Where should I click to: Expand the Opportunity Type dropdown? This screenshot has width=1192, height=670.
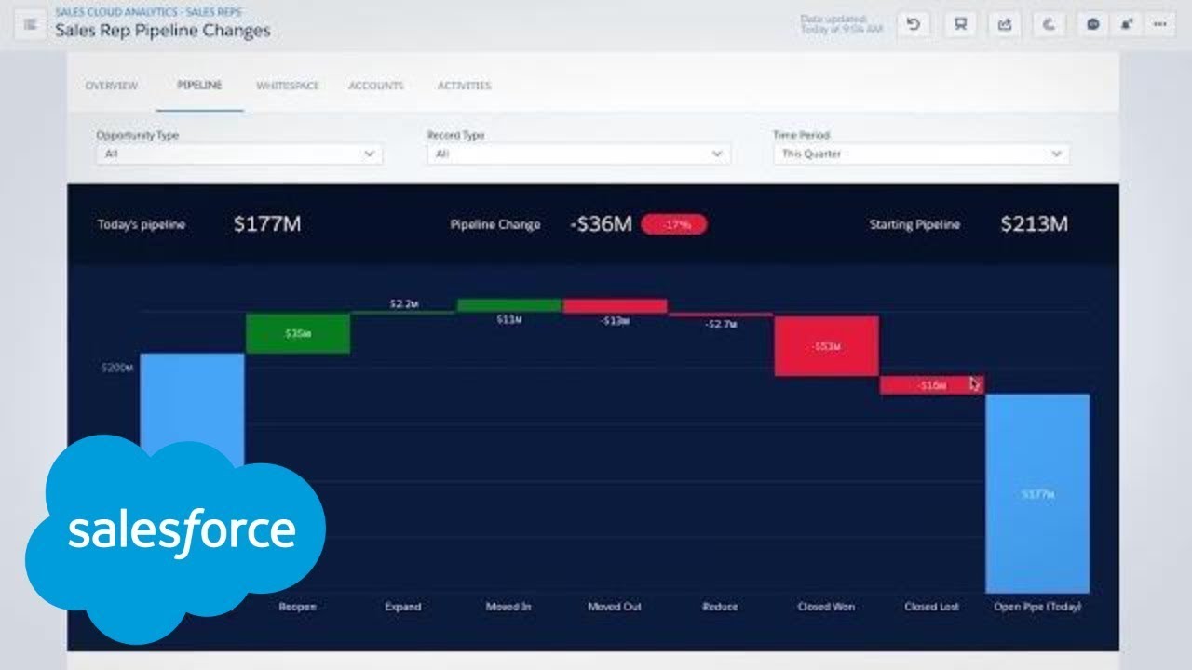(239, 154)
